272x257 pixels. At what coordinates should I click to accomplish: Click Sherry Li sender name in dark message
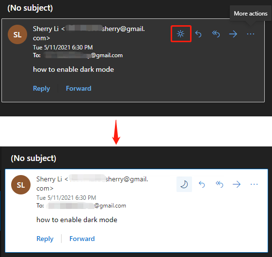46,29
